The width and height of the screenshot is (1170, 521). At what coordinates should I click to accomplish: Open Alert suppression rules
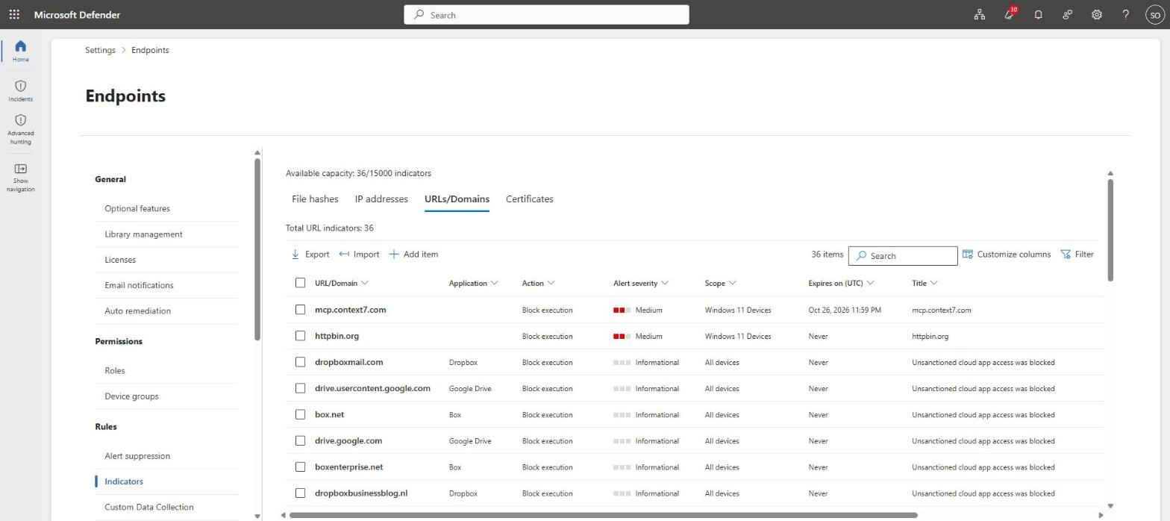point(137,455)
